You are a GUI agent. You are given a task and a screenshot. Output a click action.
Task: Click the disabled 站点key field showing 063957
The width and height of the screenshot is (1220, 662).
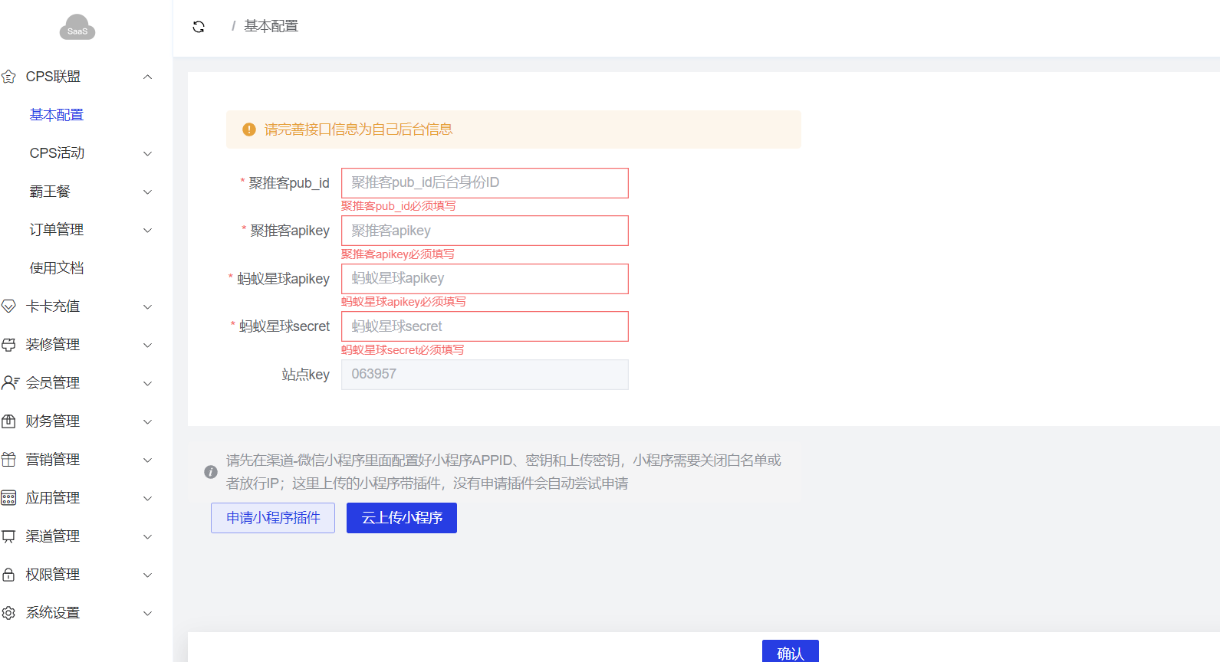[x=485, y=375]
